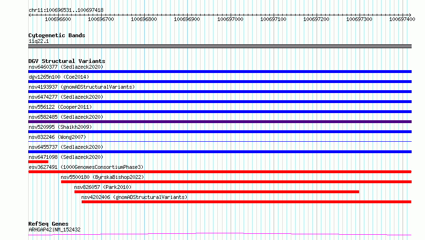Select the dgv1265n100 (Coe2014) variant label
Image resolution: width=425 pixels, height=240 pixels.
pos(59,77)
